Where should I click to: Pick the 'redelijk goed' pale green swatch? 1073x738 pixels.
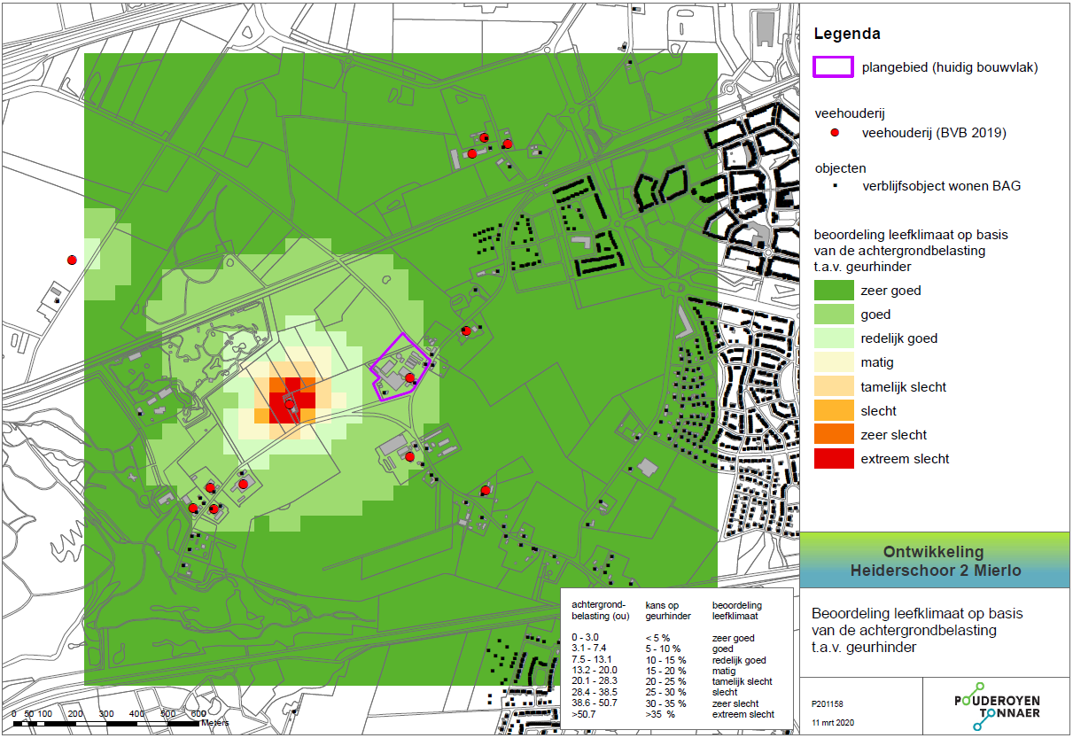click(x=833, y=338)
